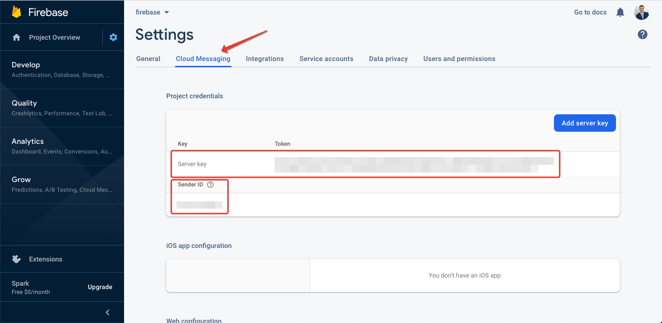The image size is (662, 323).
Task: Click the Token column header
Action: (x=283, y=144)
